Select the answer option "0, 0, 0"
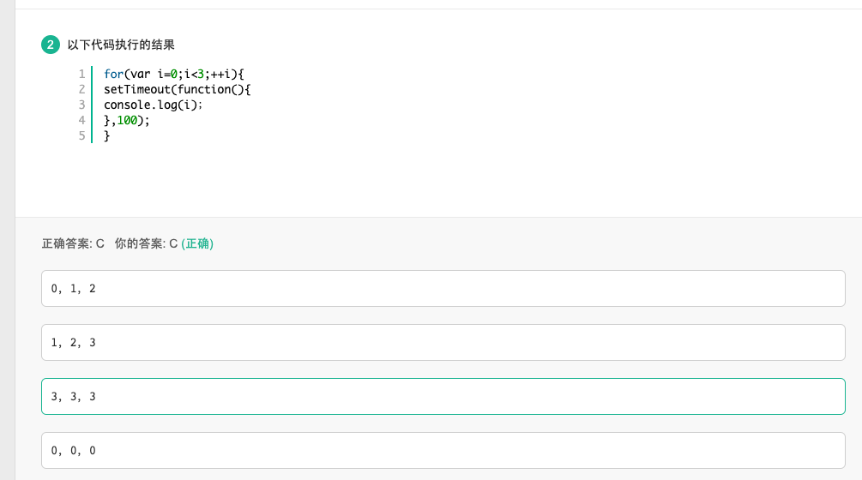 [443, 450]
